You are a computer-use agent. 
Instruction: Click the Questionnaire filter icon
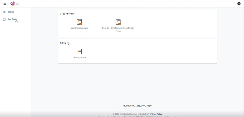point(79,52)
